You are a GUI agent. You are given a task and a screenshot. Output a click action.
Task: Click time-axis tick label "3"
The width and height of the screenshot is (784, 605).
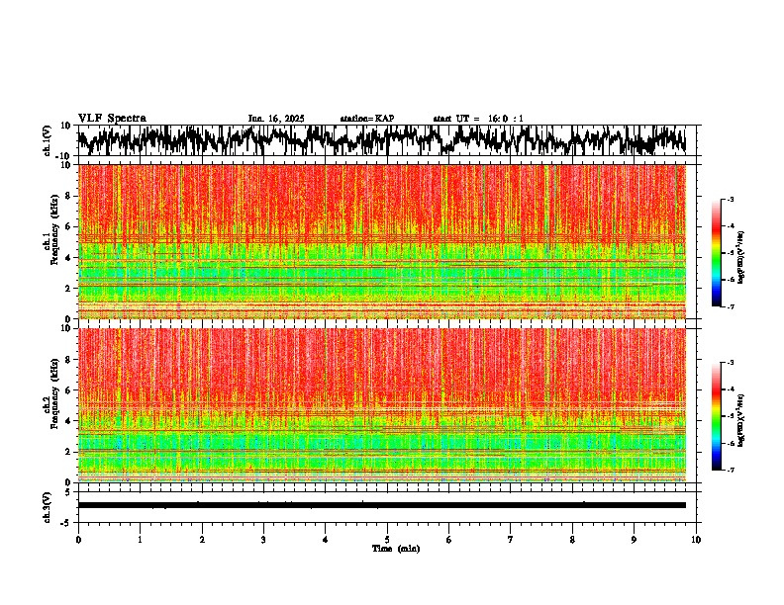tap(263, 540)
